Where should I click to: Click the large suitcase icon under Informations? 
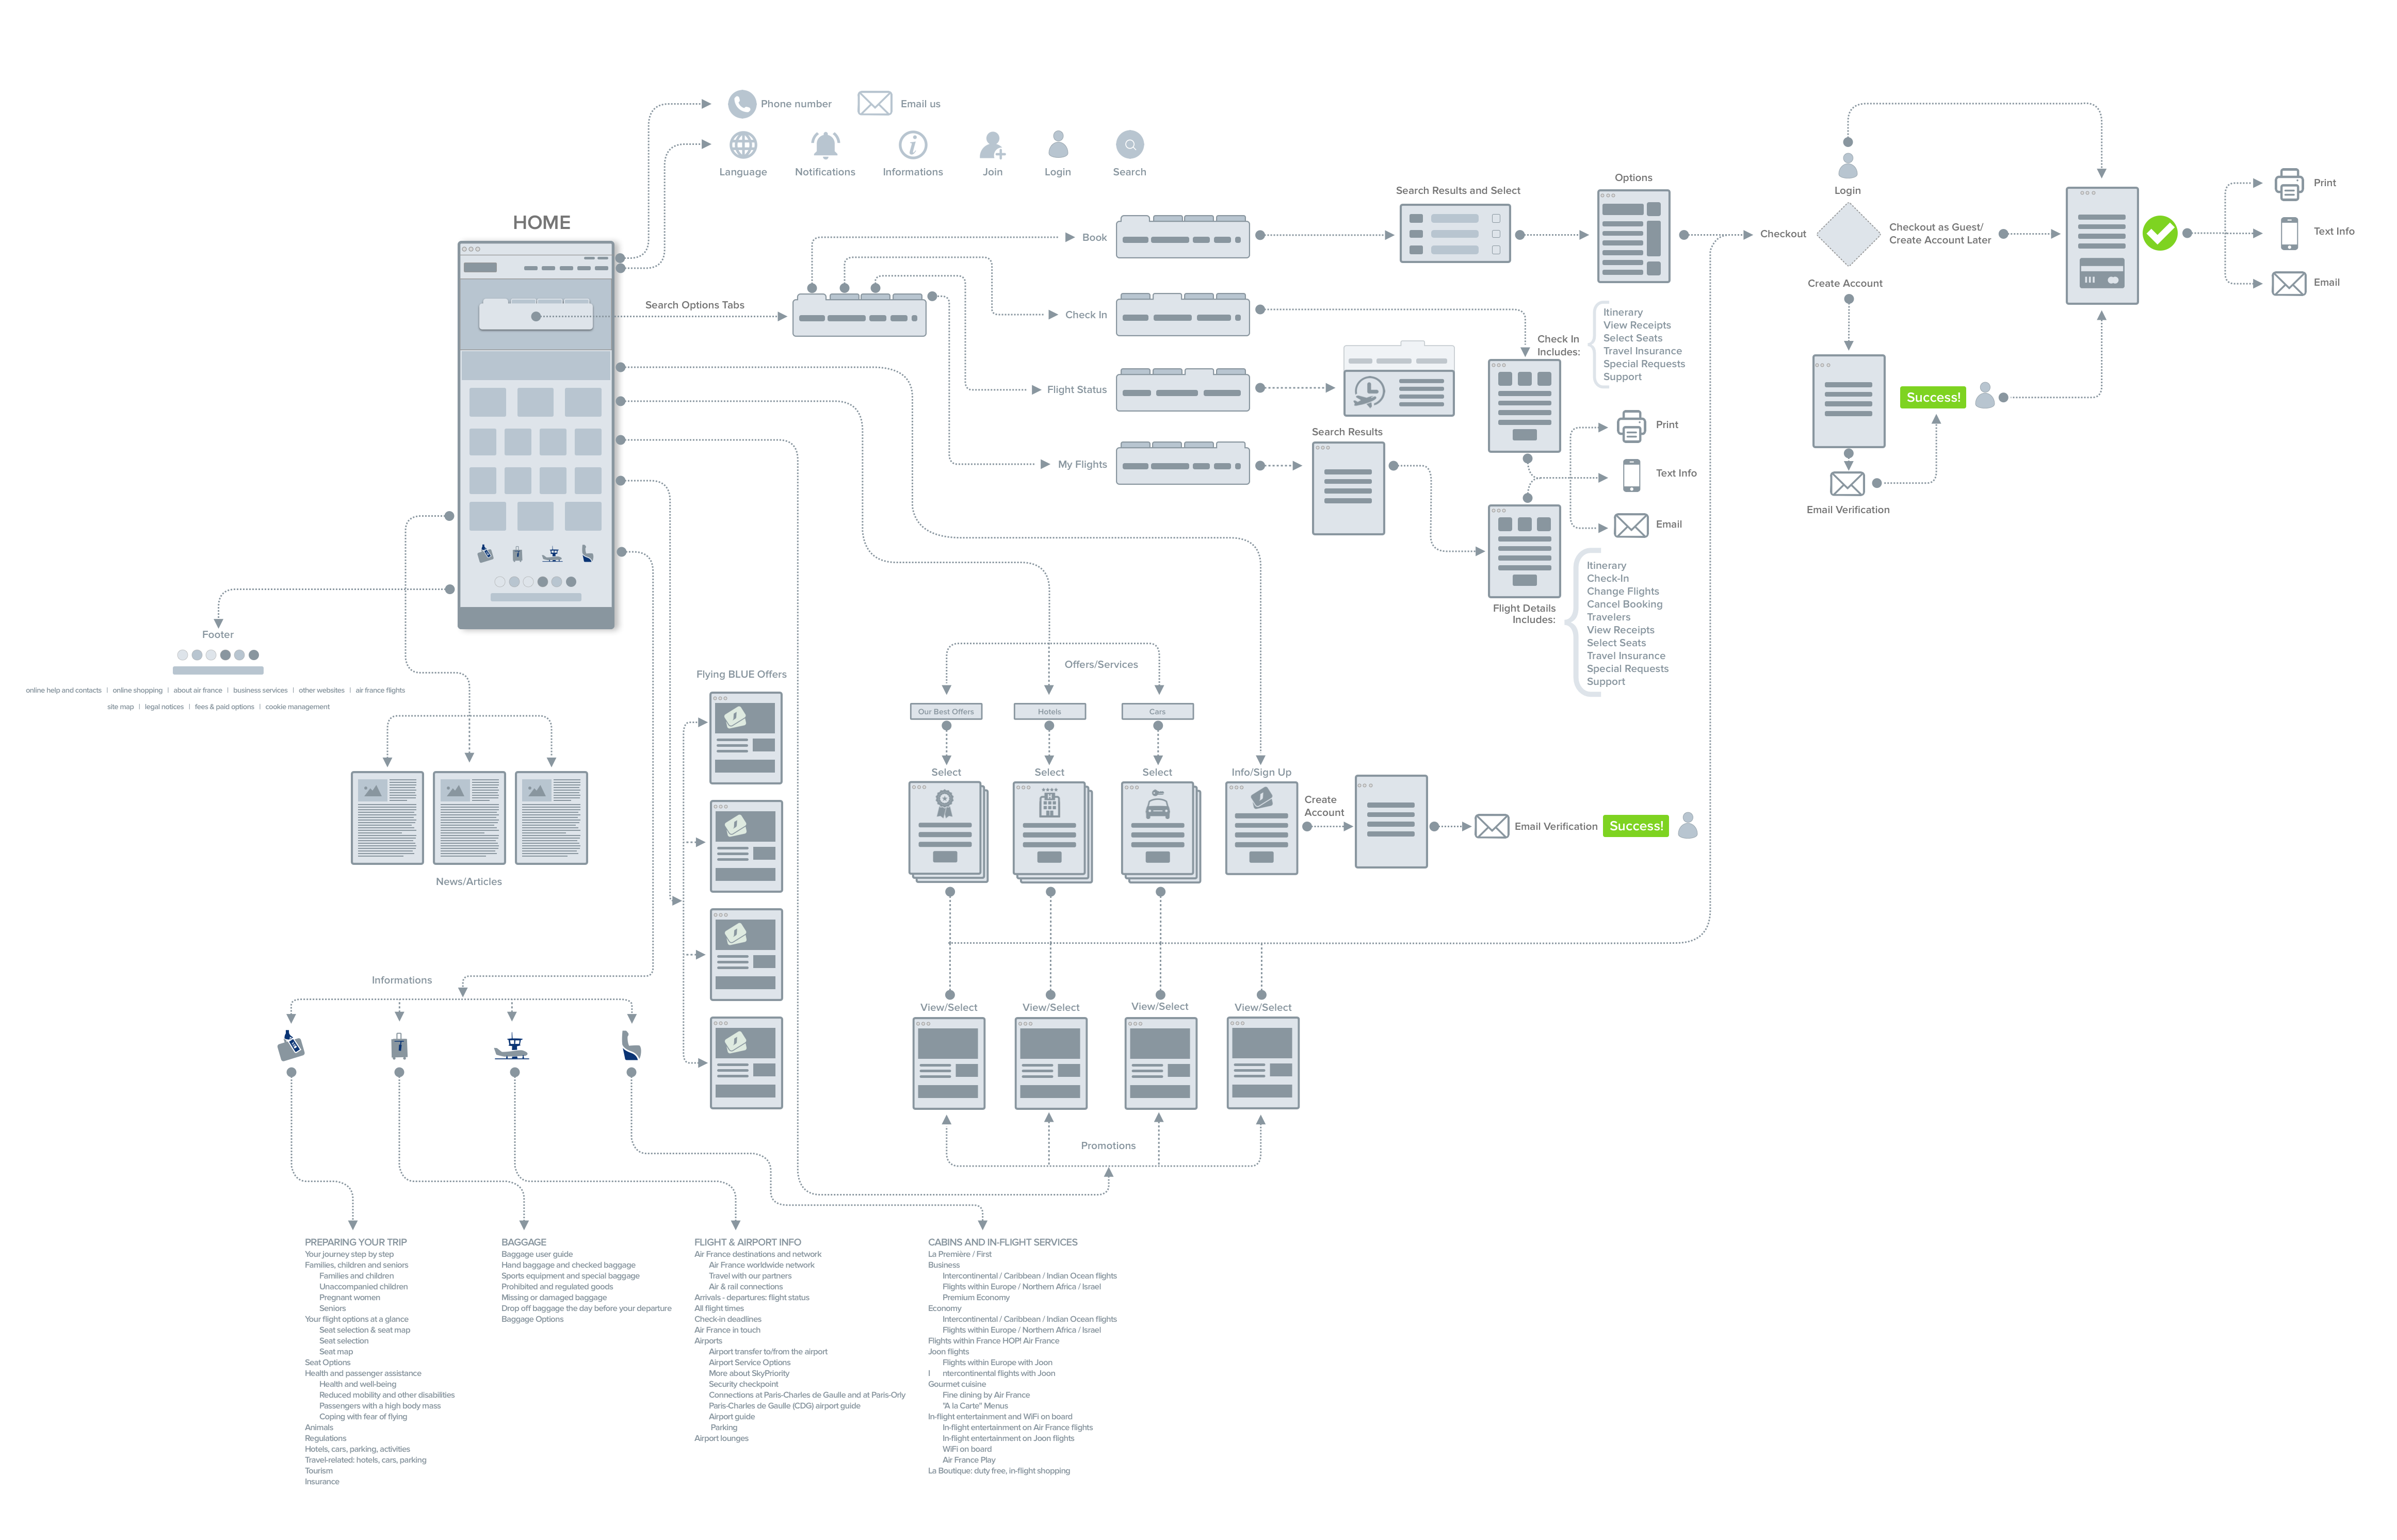pos(399,1046)
